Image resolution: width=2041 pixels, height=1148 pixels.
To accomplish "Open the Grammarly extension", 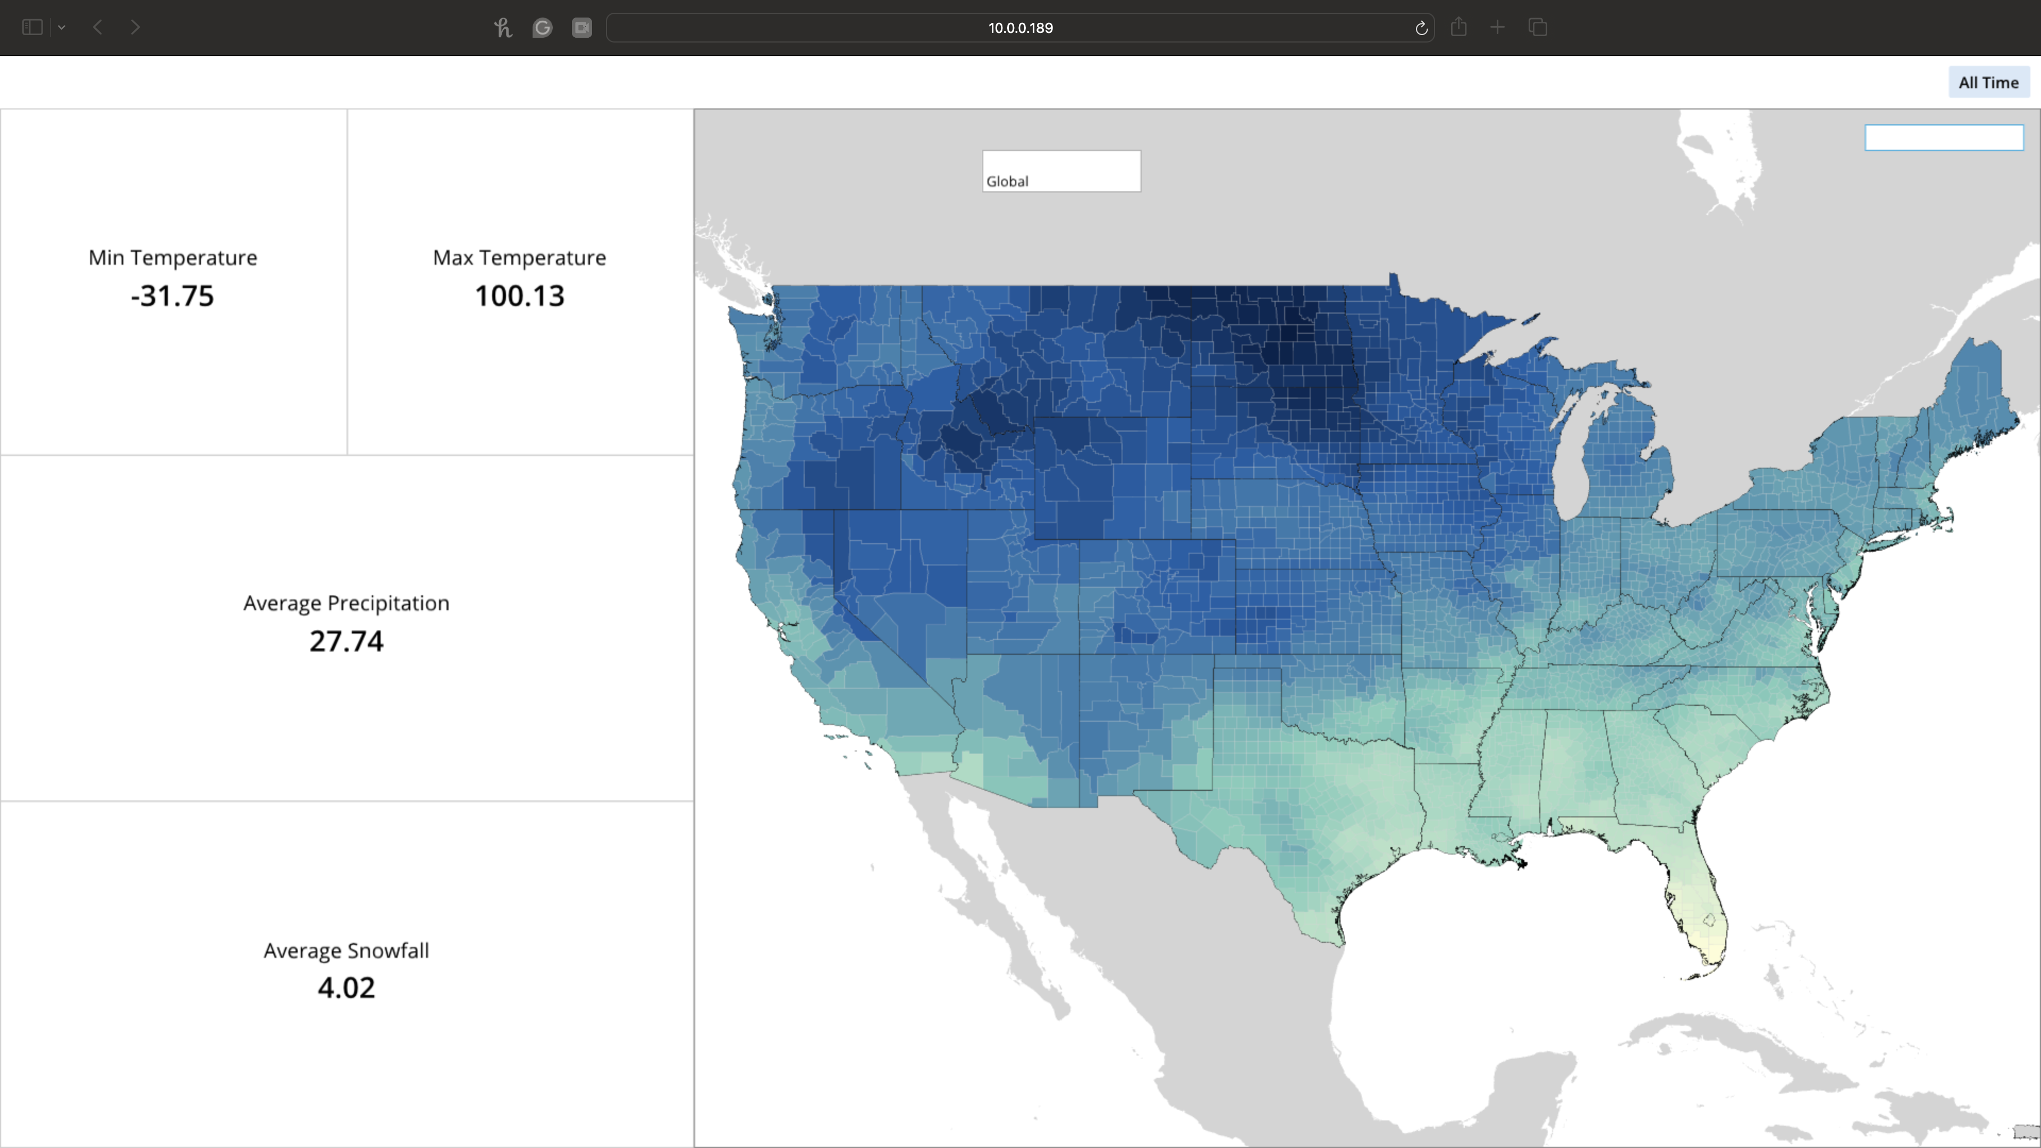I will point(543,28).
